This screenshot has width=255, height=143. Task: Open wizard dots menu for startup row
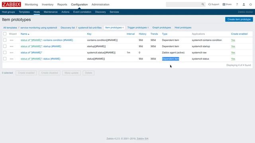[12, 46]
